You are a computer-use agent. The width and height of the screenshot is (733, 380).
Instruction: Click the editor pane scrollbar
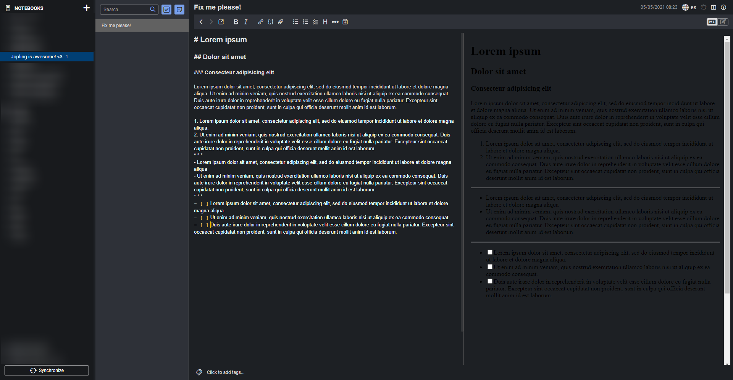click(462, 182)
